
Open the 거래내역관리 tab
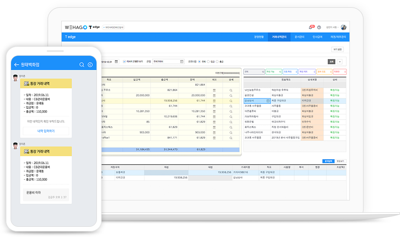point(279,37)
